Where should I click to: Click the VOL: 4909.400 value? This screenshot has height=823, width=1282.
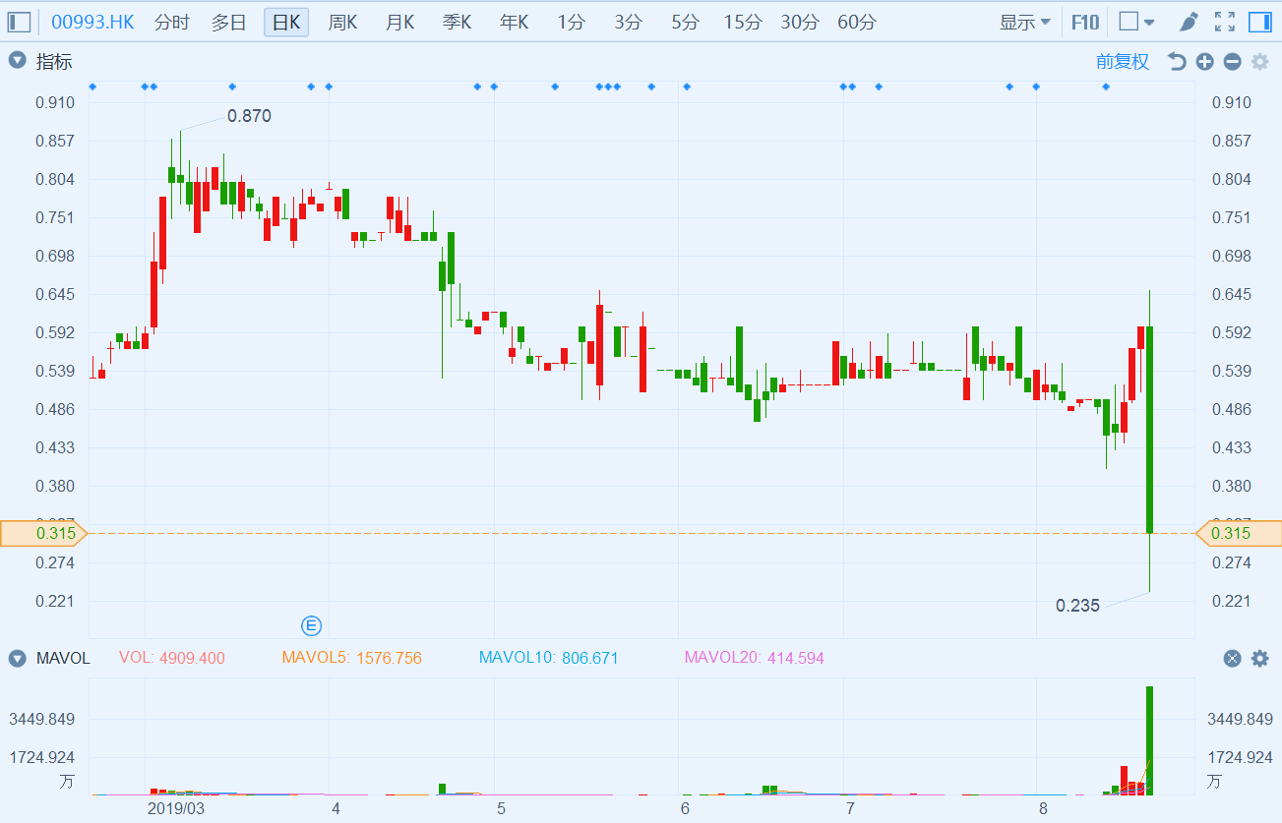[172, 658]
